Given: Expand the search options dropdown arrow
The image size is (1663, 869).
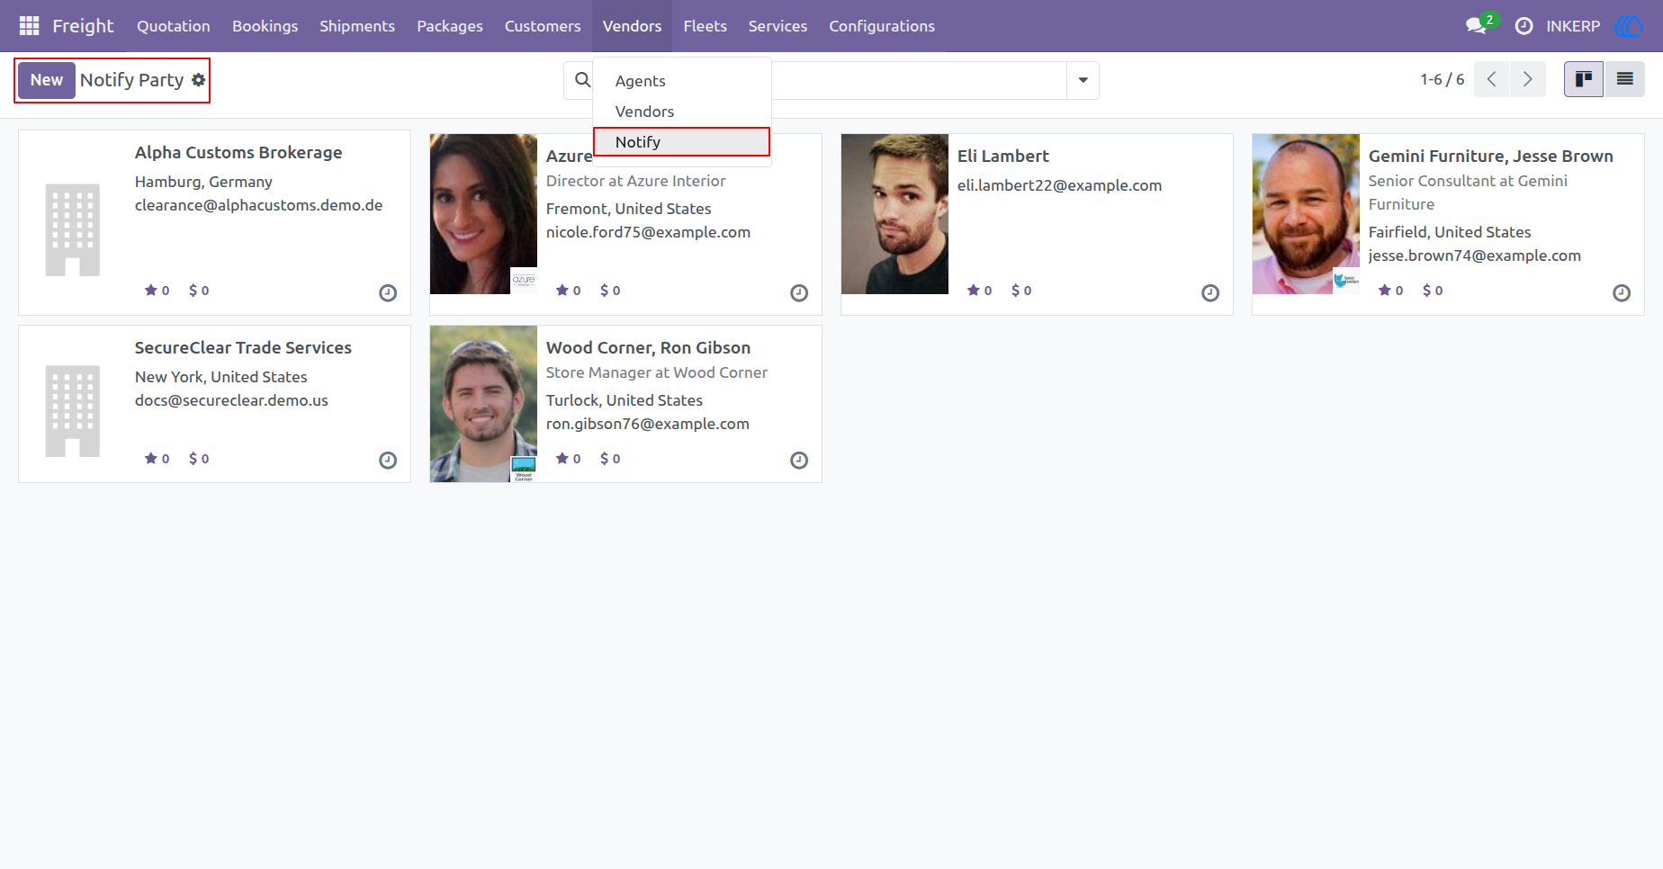Looking at the screenshot, I should pos(1083,80).
